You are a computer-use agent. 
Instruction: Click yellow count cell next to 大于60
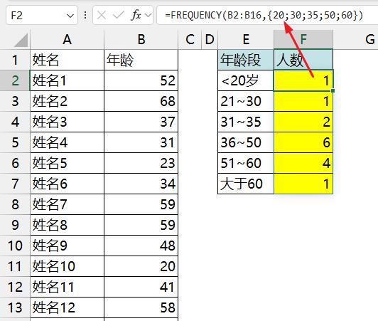(303, 184)
